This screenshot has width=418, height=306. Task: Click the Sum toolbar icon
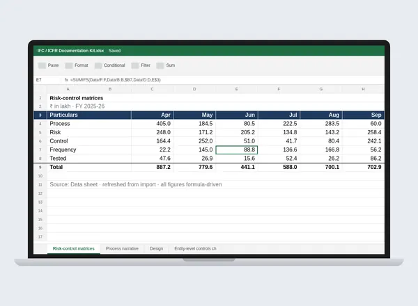pyautogui.click(x=160, y=65)
